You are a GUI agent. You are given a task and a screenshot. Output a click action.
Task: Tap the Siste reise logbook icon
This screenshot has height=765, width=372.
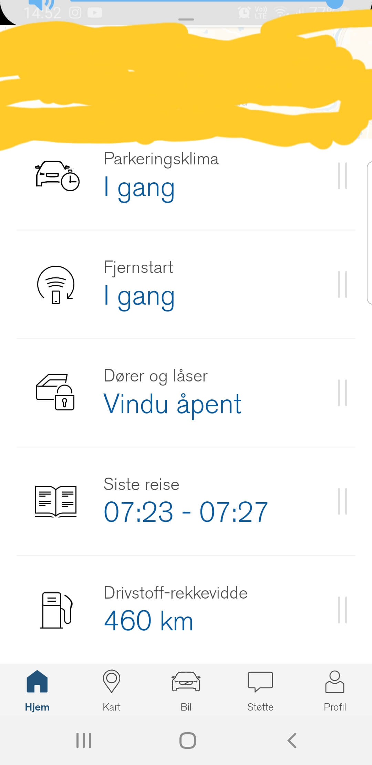coord(56,501)
